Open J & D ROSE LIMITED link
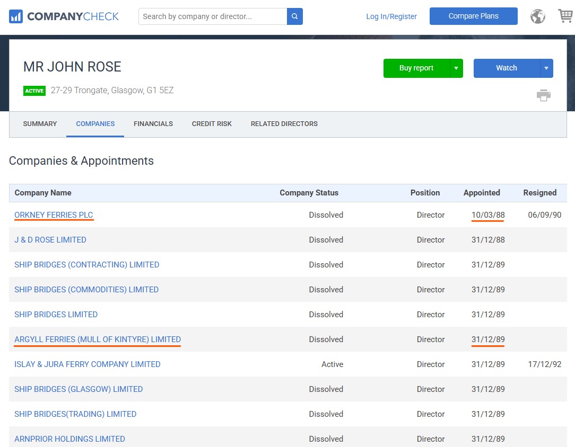This screenshot has height=447, width=575. 50,240
